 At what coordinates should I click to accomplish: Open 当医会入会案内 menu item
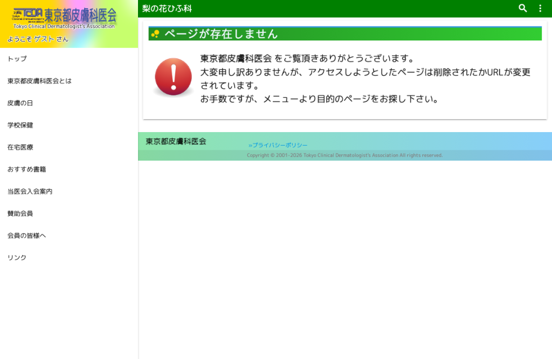[69, 191]
